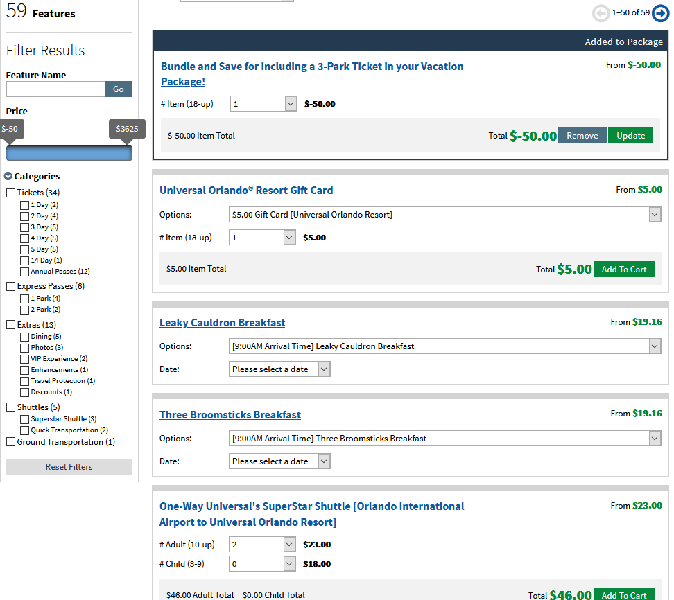Click the '$46.00 Adult Total' text

click(200, 595)
